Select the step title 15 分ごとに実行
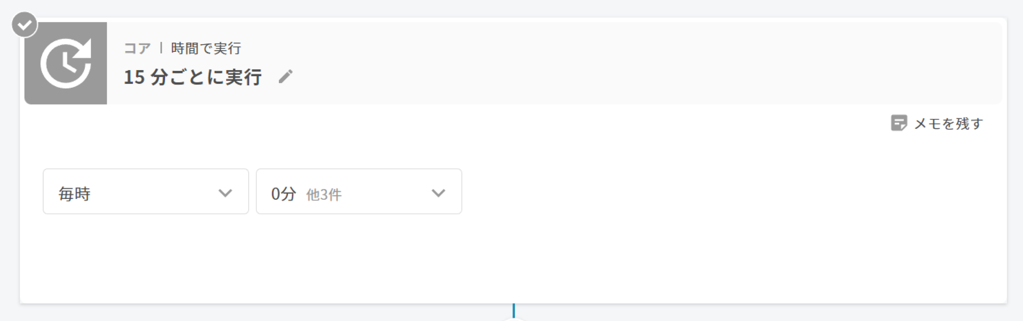The image size is (1023, 321). point(193,77)
